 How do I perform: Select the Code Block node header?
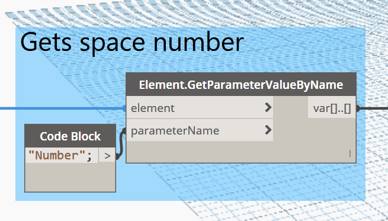(70, 136)
